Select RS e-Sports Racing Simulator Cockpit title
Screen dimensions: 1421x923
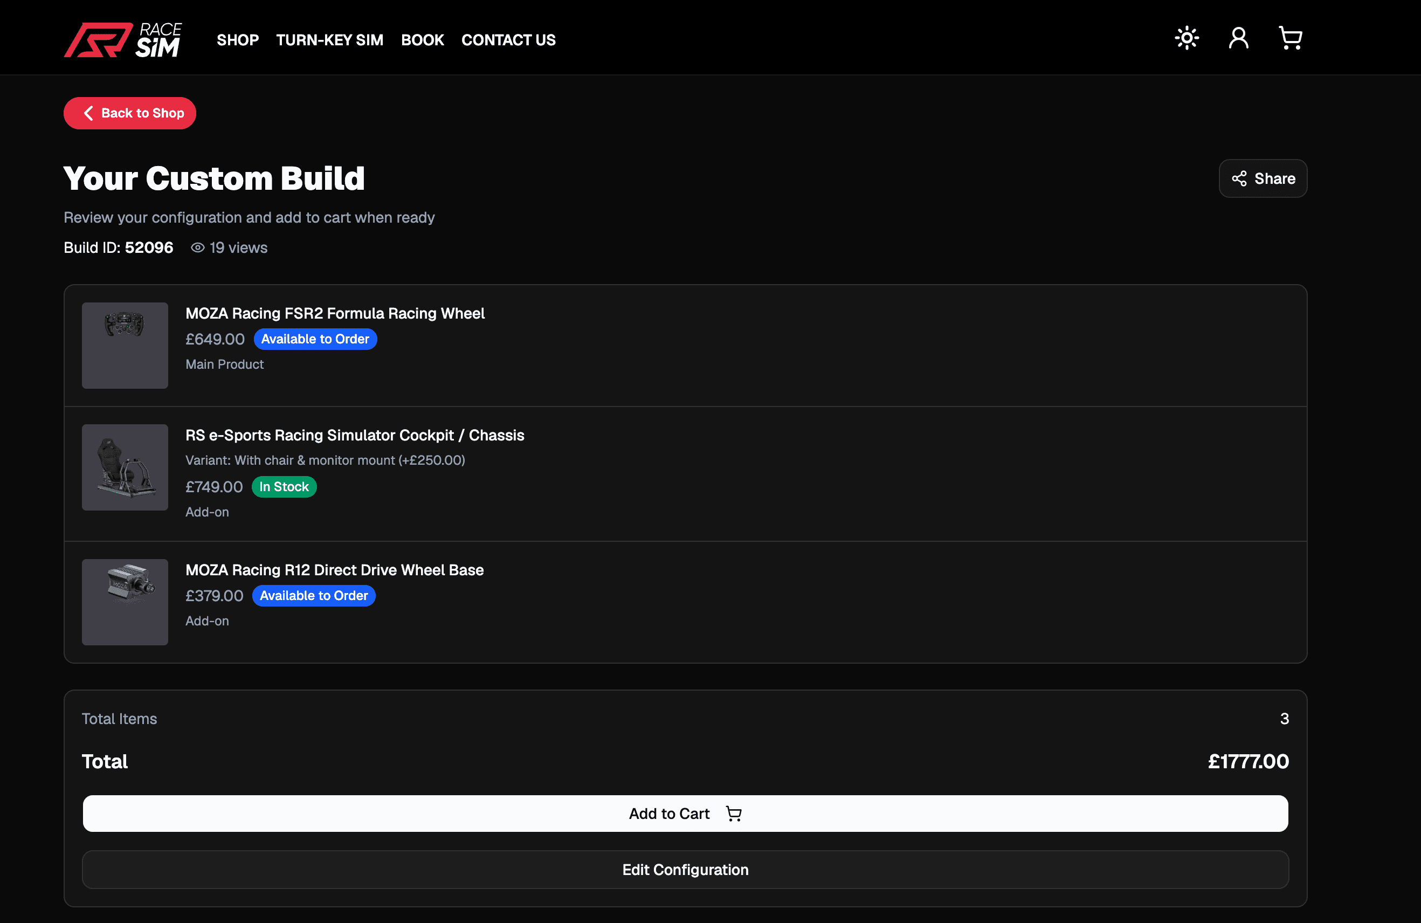tap(355, 435)
